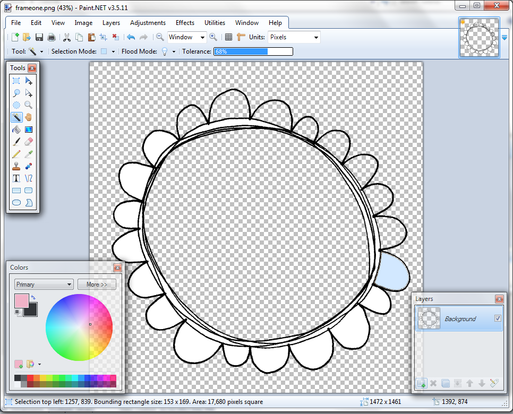This screenshot has height=414, width=513.
Task: Toggle the Flood Mode option
Action: 164,51
